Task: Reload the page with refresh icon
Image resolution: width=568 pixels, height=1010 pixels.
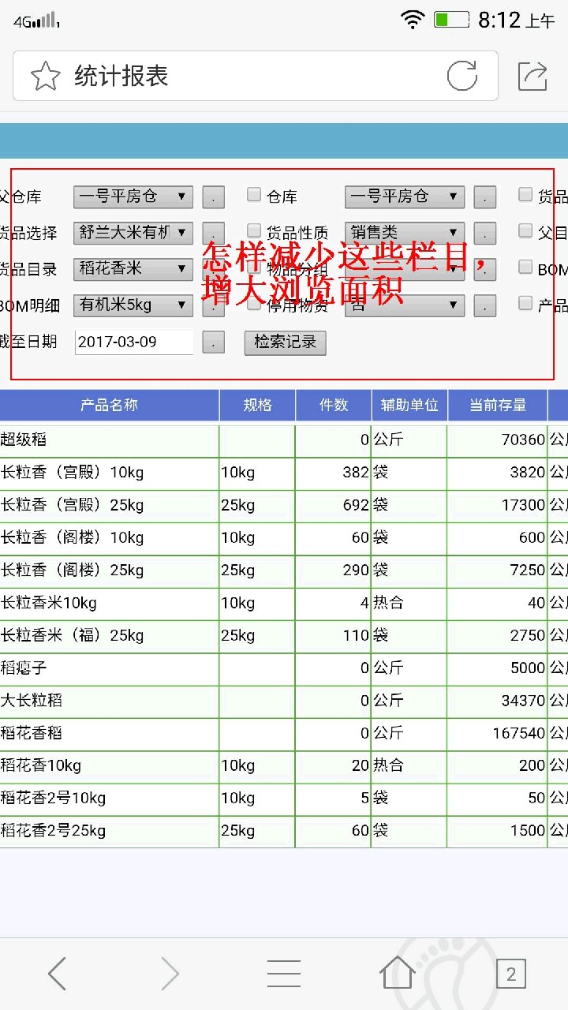Action: click(x=462, y=77)
